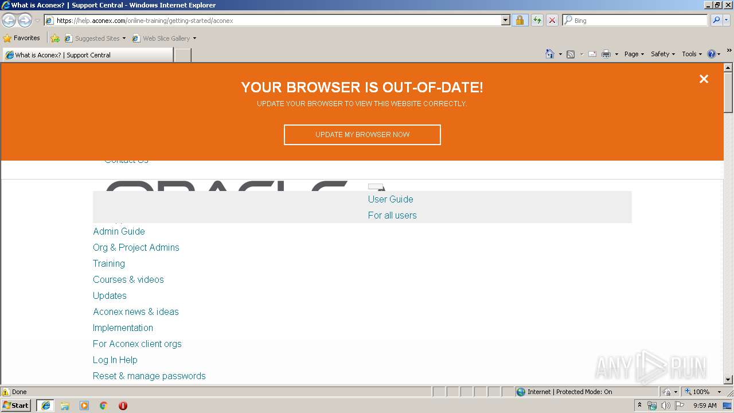Click the Action Center flag tray icon
The image size is (734, 413).
pos(680,406)
